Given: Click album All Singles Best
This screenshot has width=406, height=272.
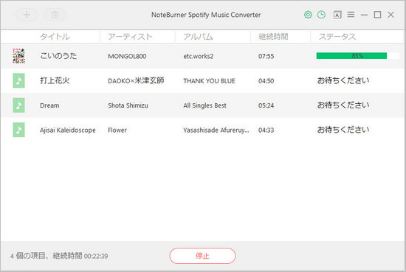Looking at the screenshot, I should click(204, 105).
